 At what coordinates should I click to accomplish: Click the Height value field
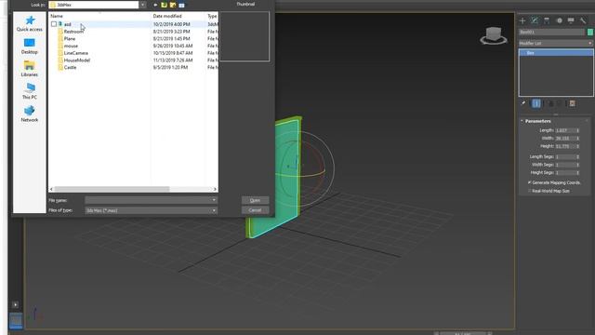(565, 146)
